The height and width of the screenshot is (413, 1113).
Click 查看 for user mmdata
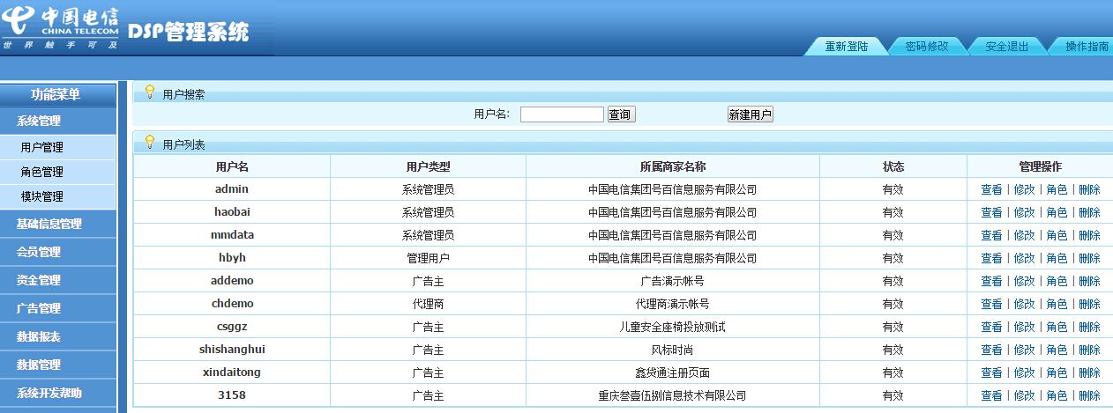991,235
